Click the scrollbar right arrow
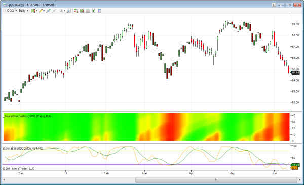The height and width of the screenshot is (185, 304). tap(299, 180)
